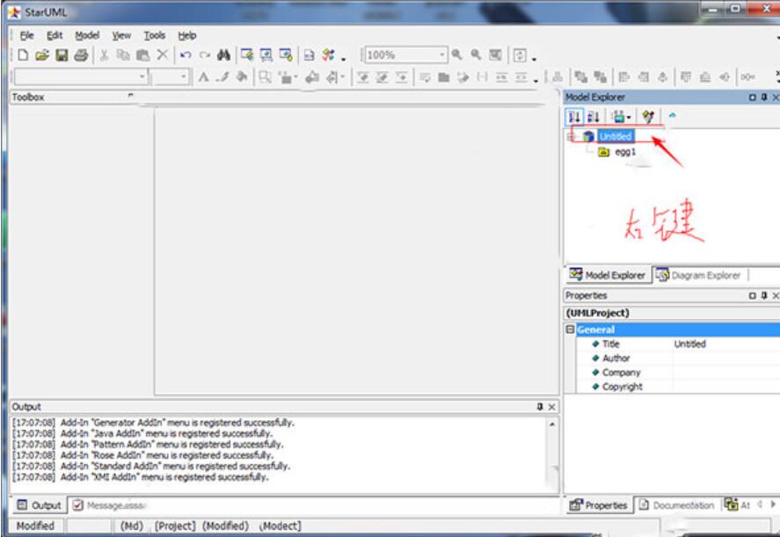Click sort by name icon in Model Explorer
Viewport: 780px width, 537px height.
point(593,117)
